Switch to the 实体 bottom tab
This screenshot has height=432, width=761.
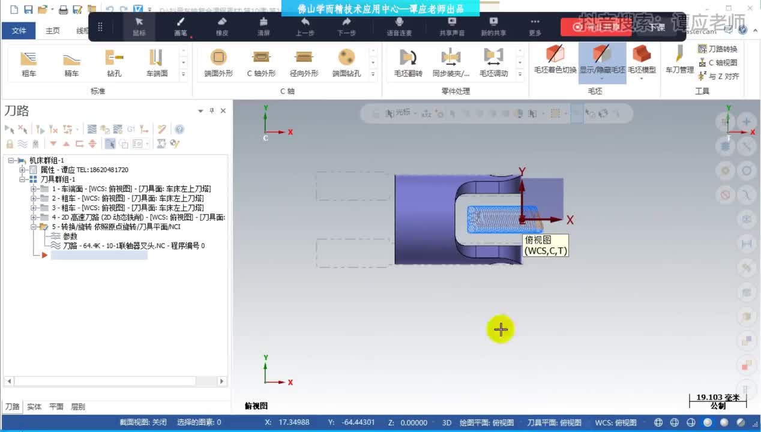[x=34, y=406]
